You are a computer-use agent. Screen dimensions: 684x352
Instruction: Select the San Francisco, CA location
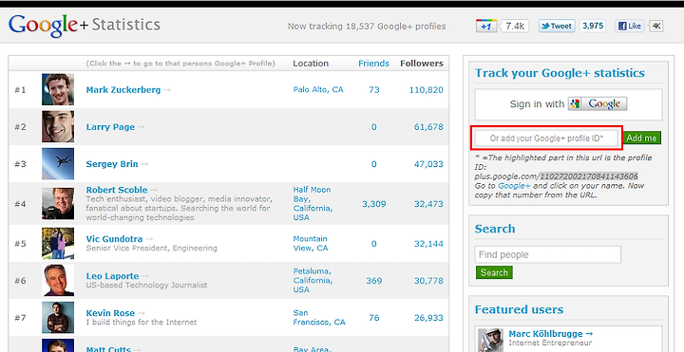[x=319, y=318]
